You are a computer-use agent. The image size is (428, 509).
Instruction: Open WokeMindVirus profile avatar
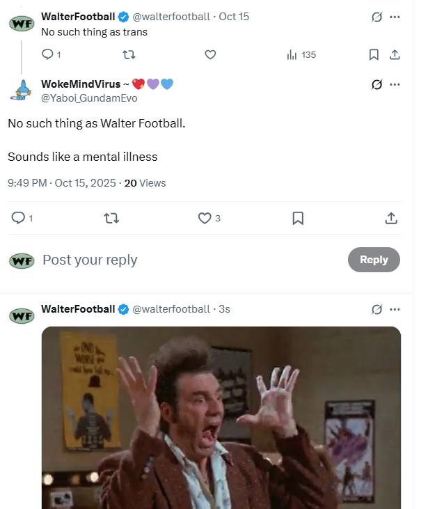pyautogui.click(x=22, y=91)
